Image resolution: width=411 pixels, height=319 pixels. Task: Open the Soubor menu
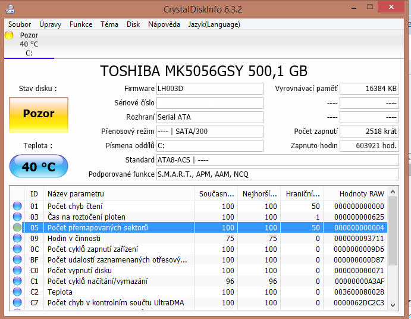[x=20, y=24]
